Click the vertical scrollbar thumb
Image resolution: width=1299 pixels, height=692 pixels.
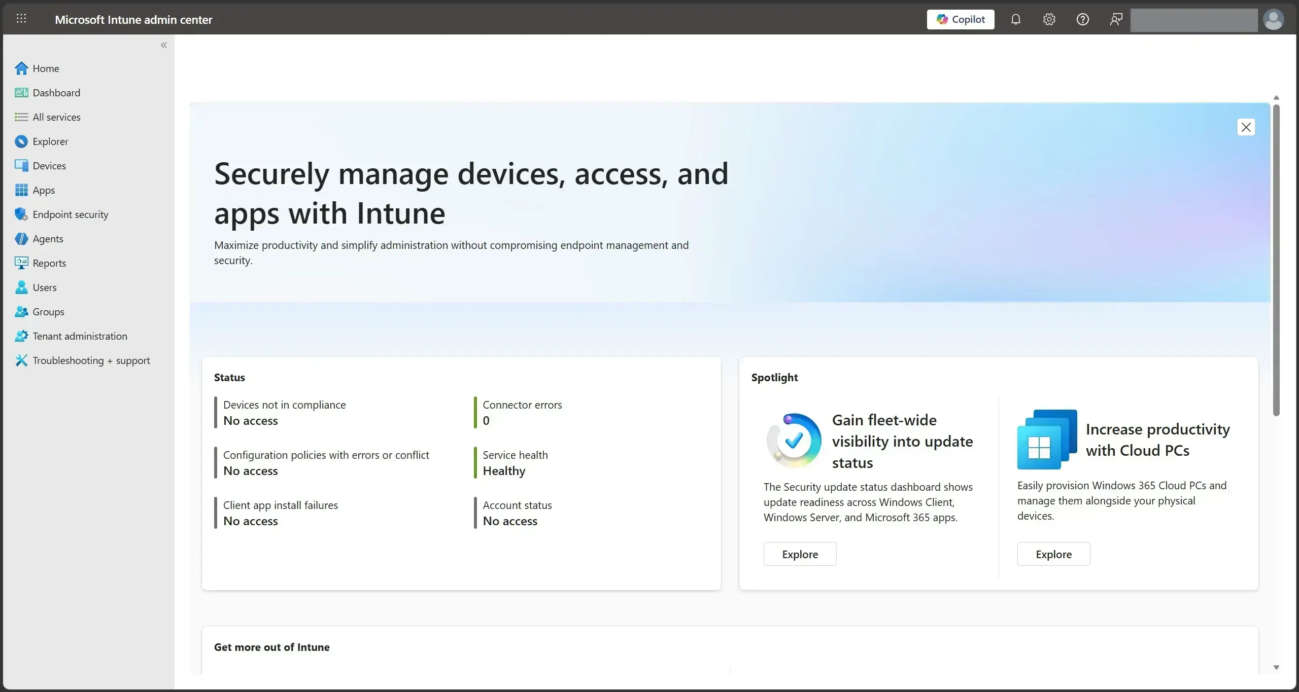coord(1276,260)
